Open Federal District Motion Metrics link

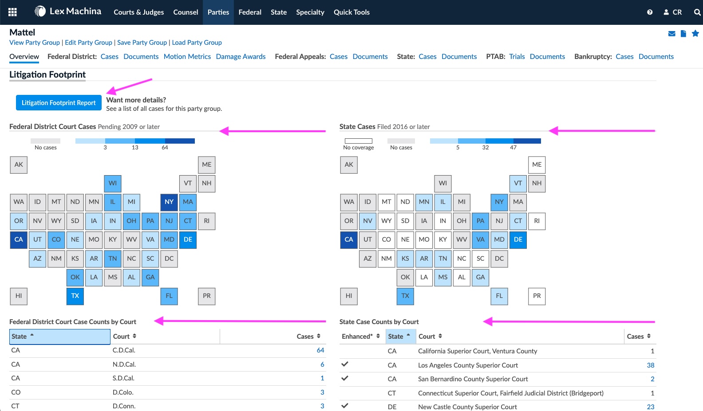[187, 57]
